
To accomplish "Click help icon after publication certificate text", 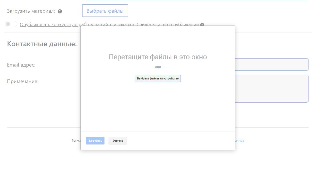I will tap(202, 25).
